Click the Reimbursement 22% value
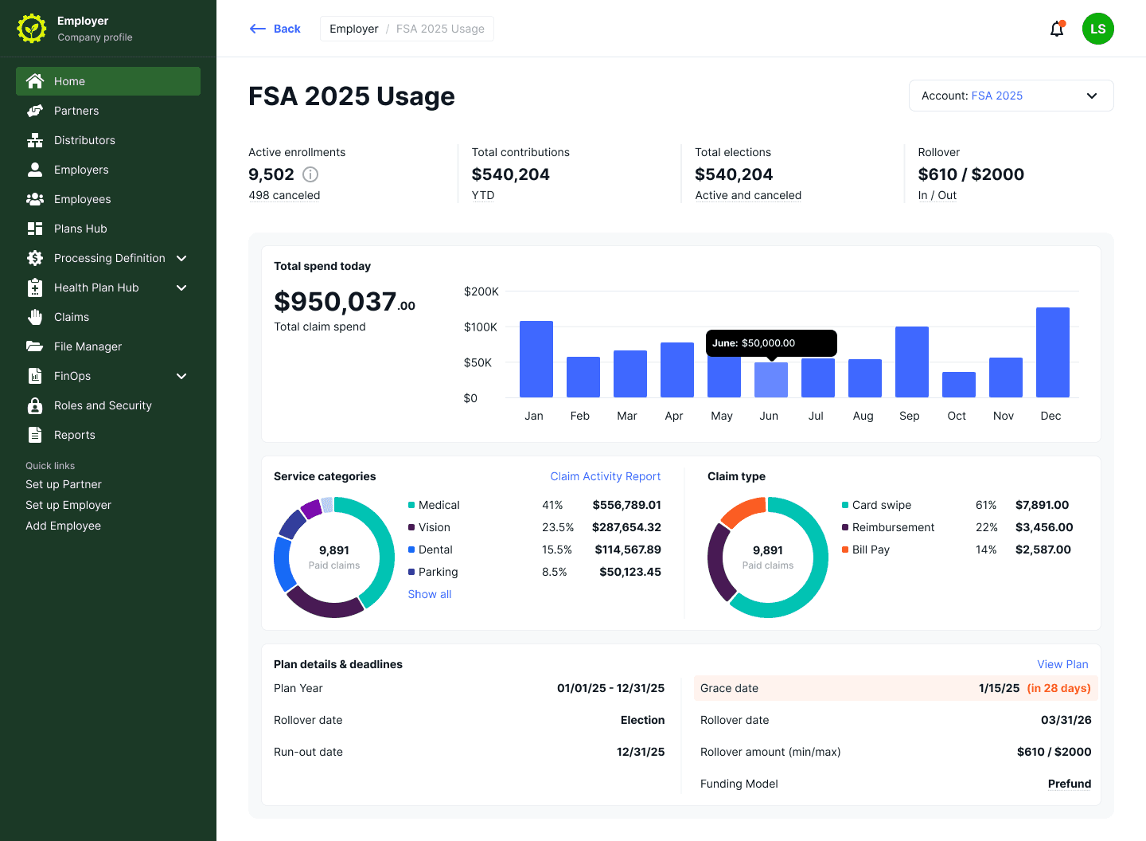The height and width of the screenshot is (841, 1146). 987,527
